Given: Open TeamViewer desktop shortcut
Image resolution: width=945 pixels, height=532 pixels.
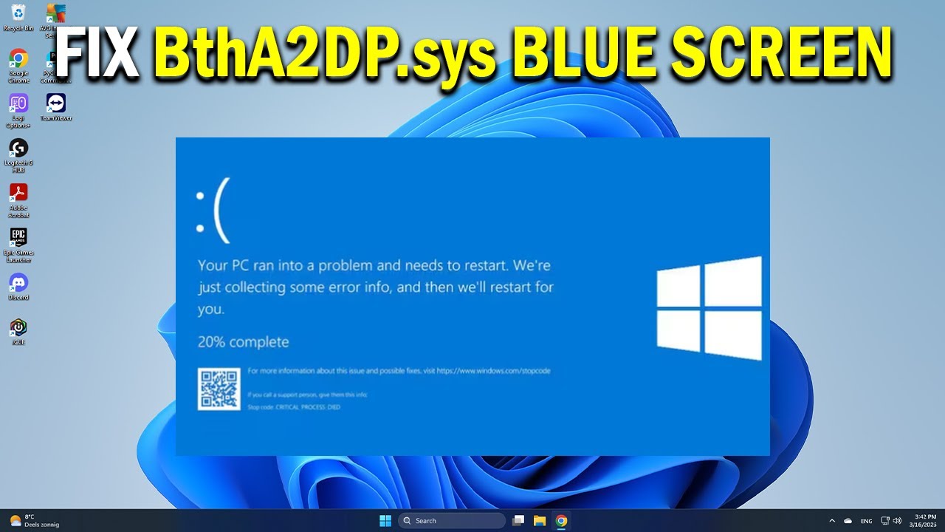Looking at the screenshot, I should click(55, 106).
